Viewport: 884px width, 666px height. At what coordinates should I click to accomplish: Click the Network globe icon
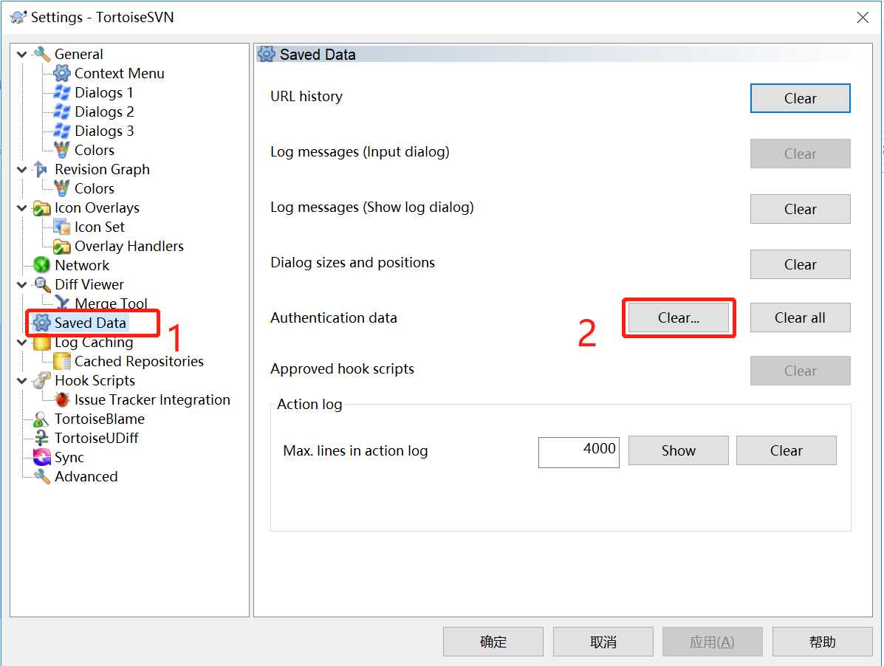[x=41, y=265]
